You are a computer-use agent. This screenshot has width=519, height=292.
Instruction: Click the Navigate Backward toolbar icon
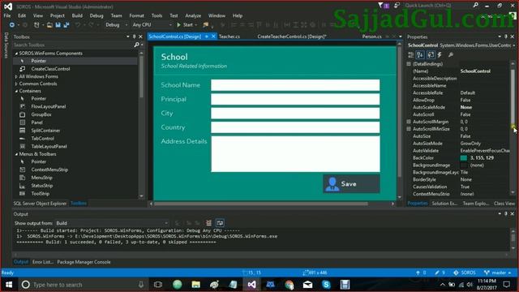click(x=12, y=25)
